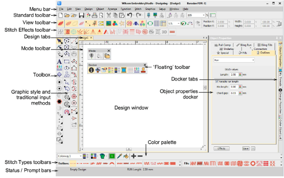The image size is (284, 178).
Task: Click the thread spool icon in Docker toolbar
Action: coord(124,70)
